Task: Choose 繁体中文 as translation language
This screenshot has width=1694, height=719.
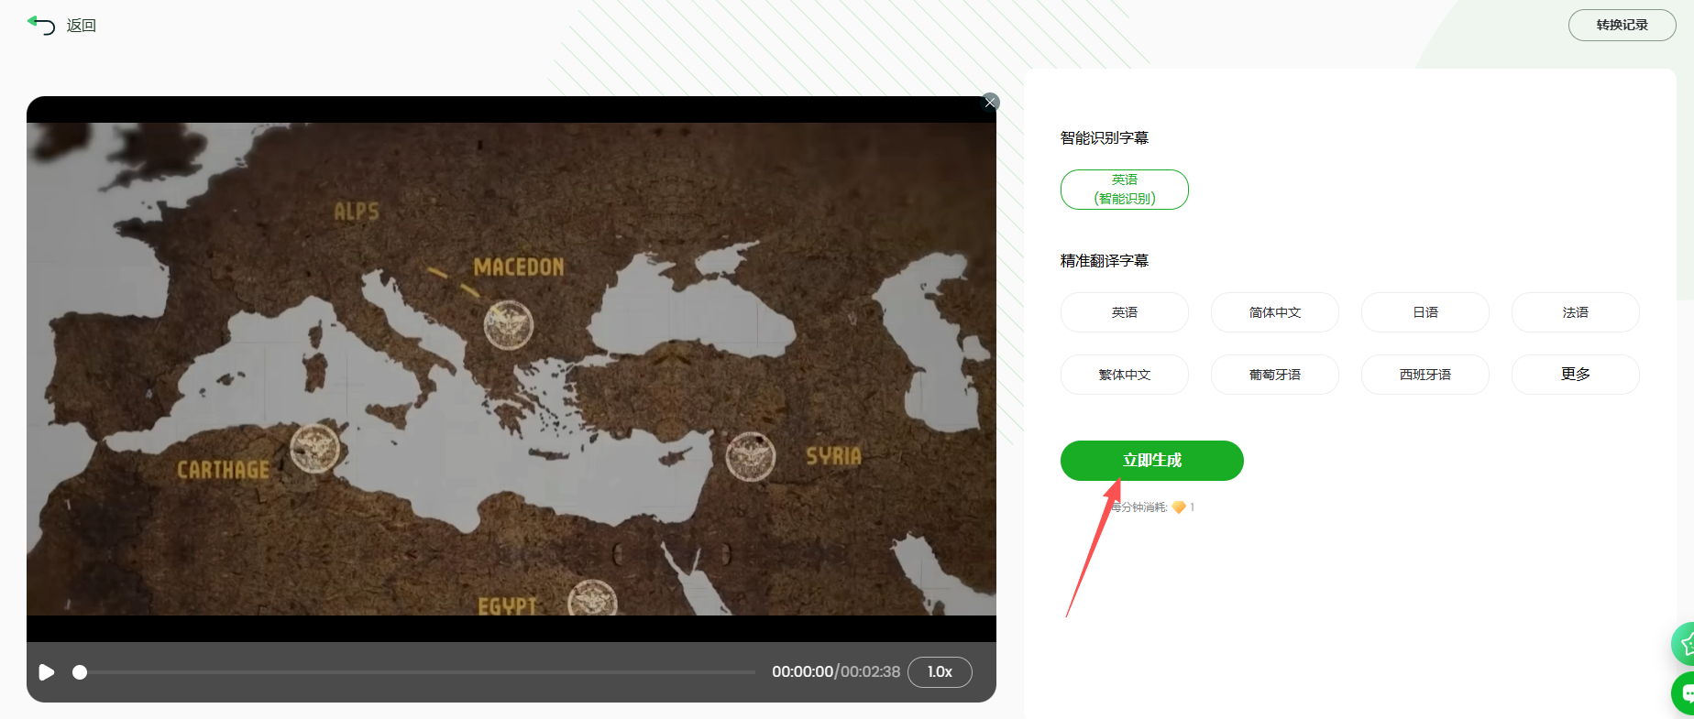Action: point(1125,375)
